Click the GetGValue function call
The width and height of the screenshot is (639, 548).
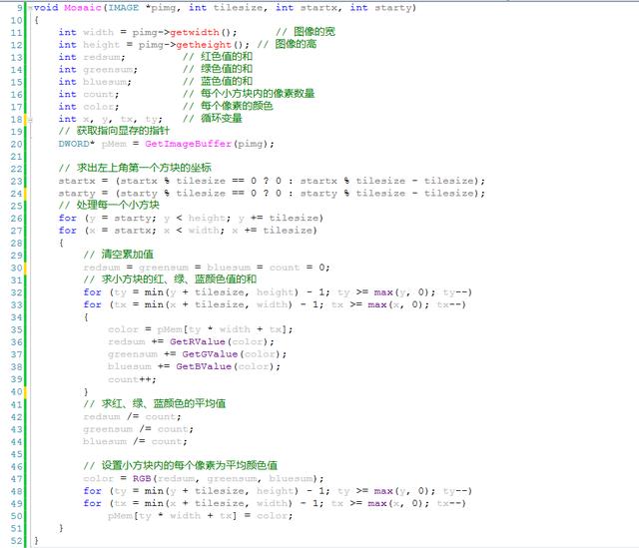point(210,354)
